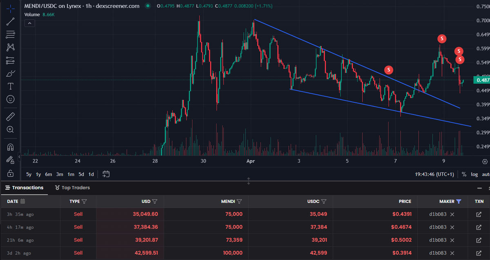This screenshot has width=490, height=260.
Task: Collapse the drawing toolbar side arrow
Action: (19, 156)
